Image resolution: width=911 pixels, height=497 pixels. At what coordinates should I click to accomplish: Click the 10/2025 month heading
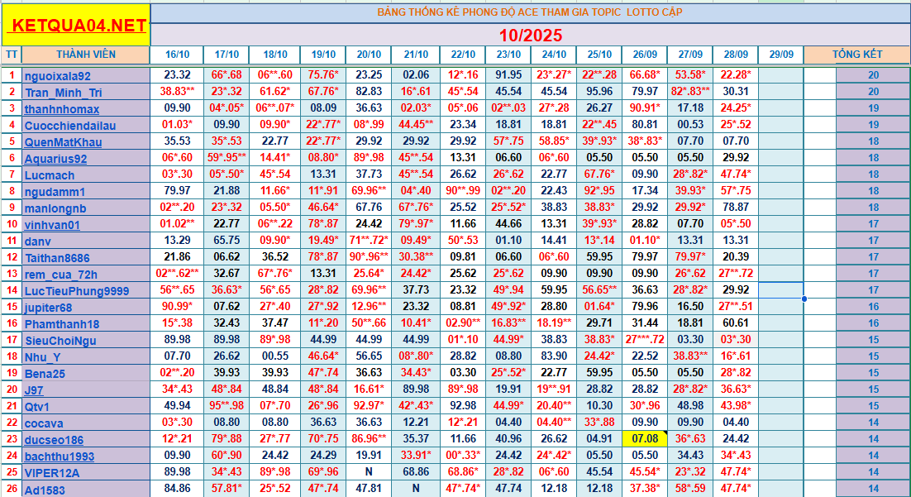[x=530, y=35]
